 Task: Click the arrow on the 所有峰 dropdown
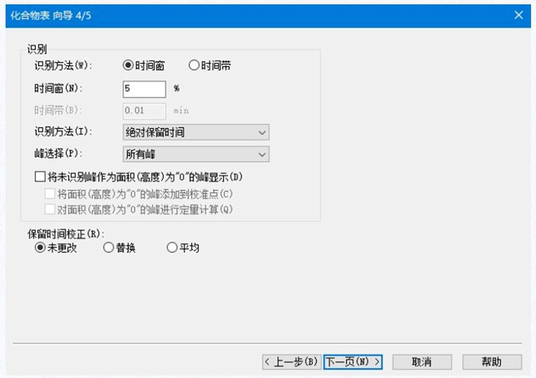coord(262,154)
